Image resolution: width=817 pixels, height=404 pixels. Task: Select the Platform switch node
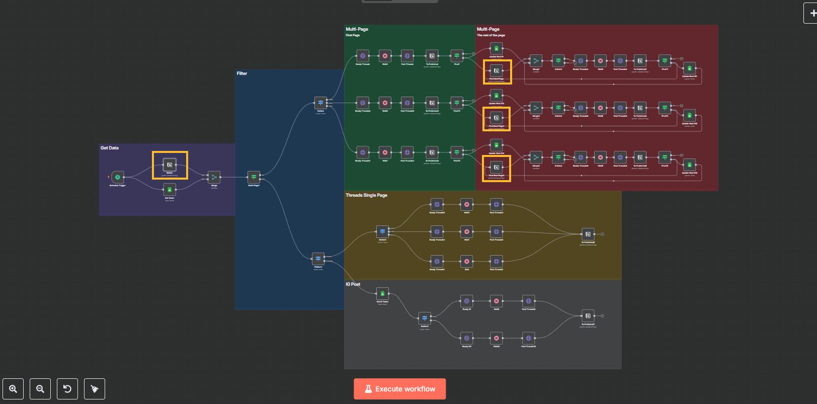click(318, 259)
